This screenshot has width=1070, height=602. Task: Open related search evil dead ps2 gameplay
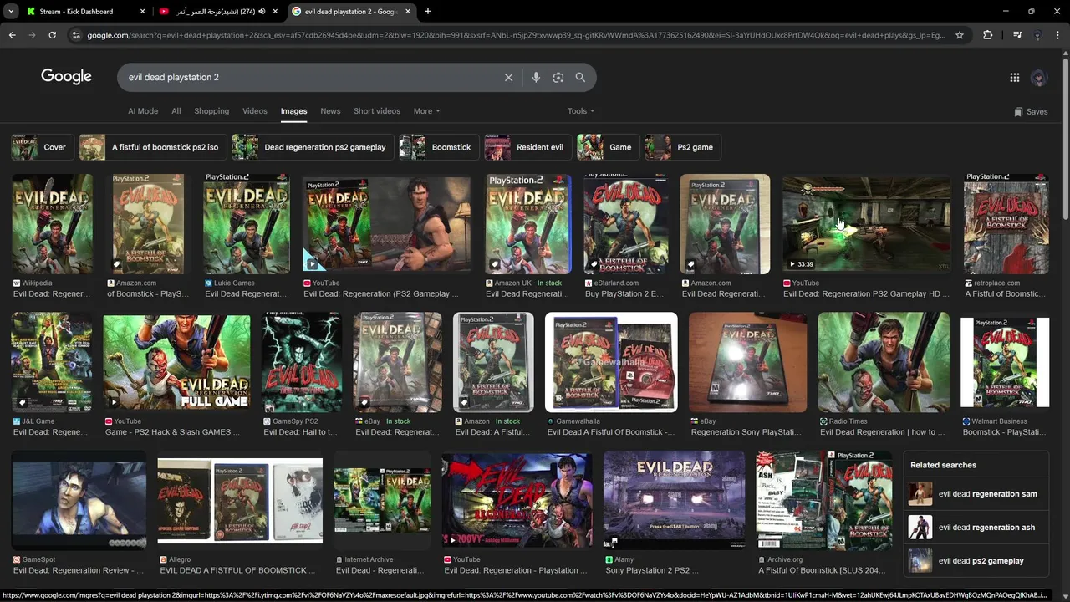[x=976, y=561]
